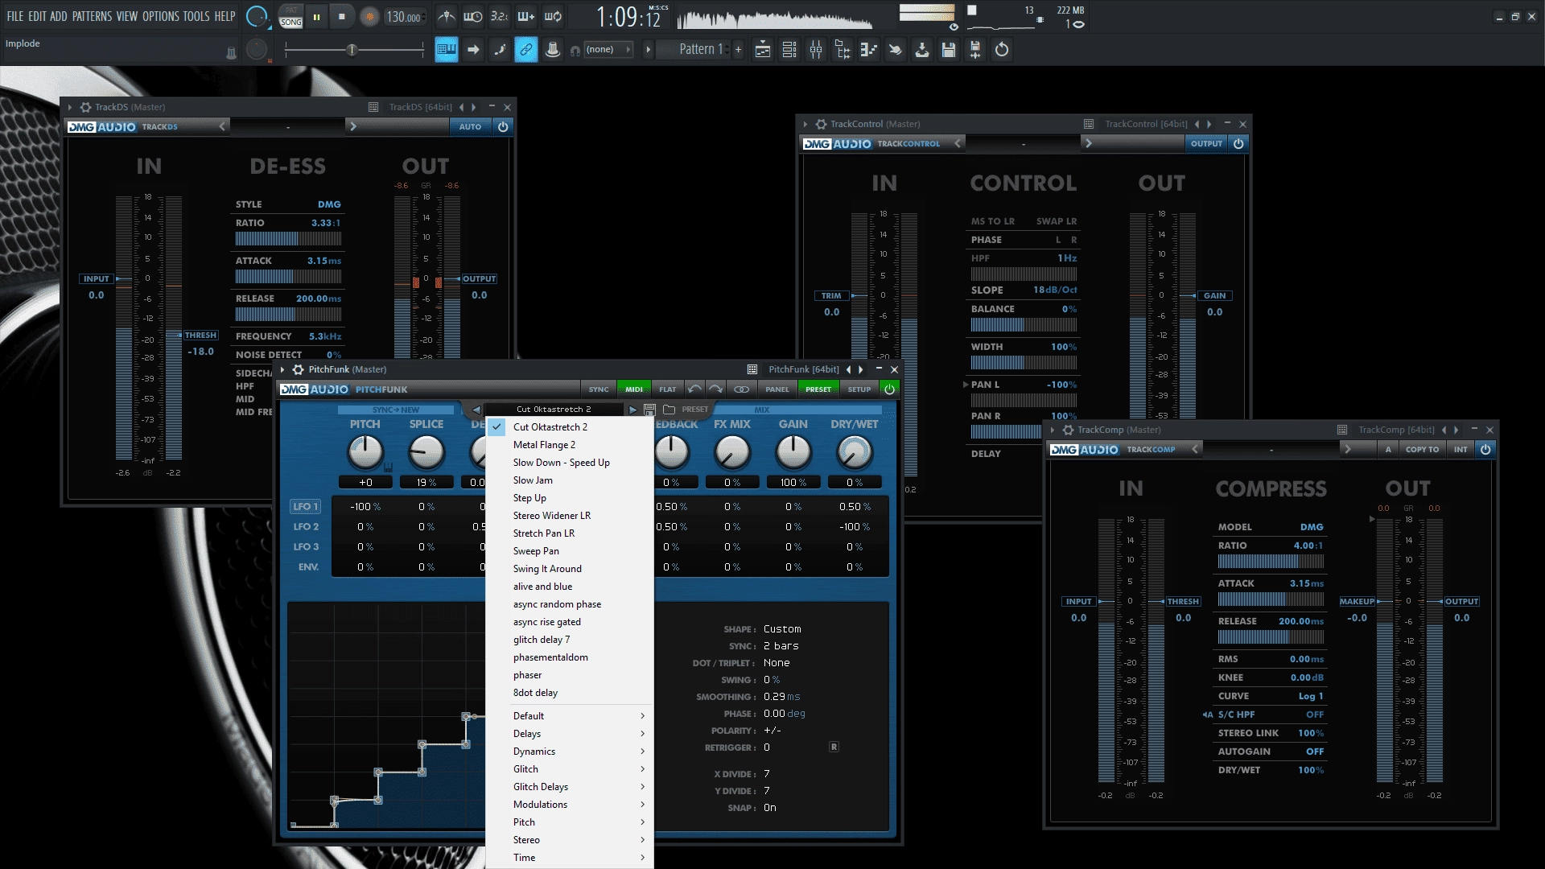Toggle AUTO in the TrackDS header

tap(470, 126)
